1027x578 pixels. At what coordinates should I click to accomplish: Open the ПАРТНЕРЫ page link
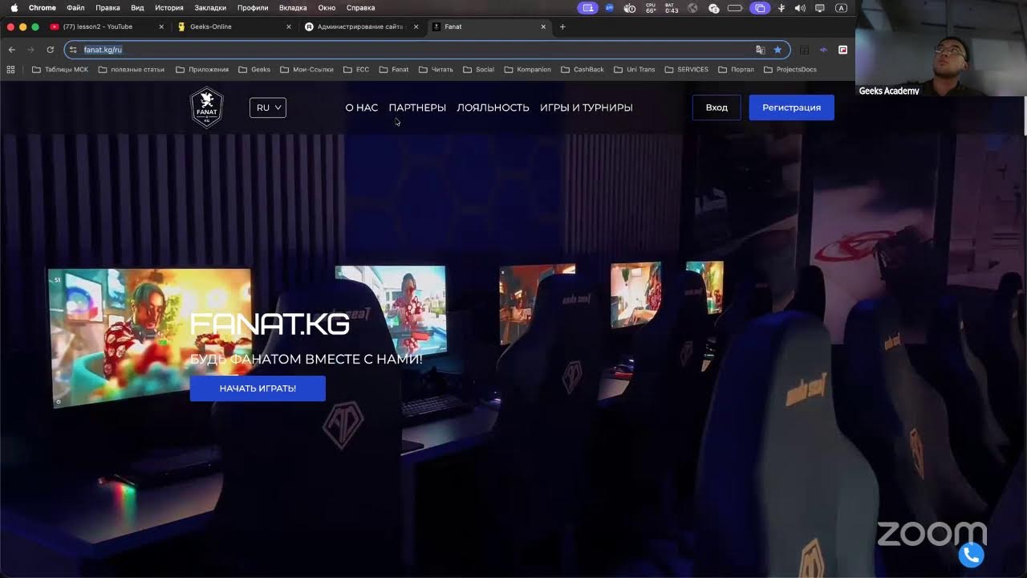pyautogui.click(x=417, y=108)
